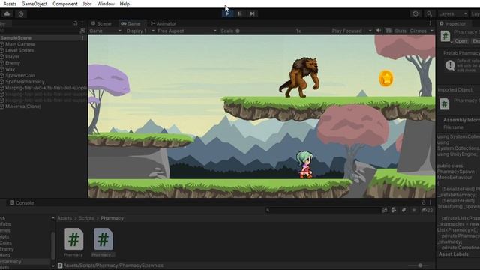Select the Inspector tab
The width and height of the screenshot is (480, 270).
click(x=452, y=23)
